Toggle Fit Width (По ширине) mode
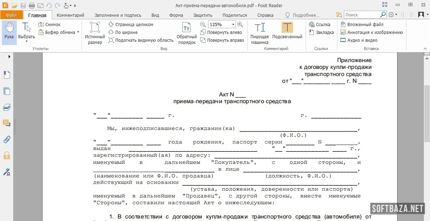The width and height of the screenshot is (430, 221). click(x=123, y=32)
